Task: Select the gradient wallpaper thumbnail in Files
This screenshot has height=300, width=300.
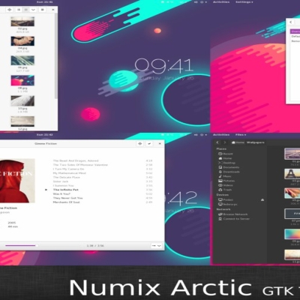Action: pos(292,234)
